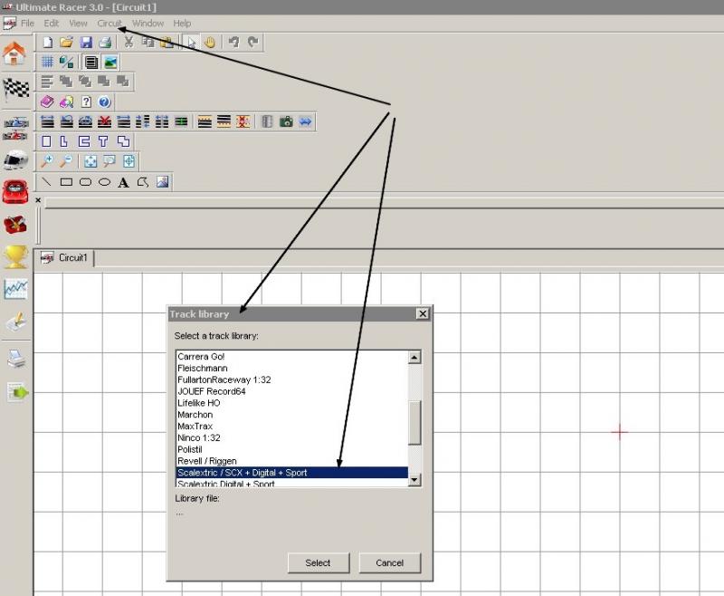Click the gold trophy sidebar icon
The height and width of the screenshot is (596, 724).
[15, 256]
